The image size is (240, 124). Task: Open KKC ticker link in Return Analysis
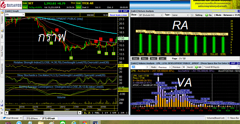pyautogui.click(x=159, y=54)
